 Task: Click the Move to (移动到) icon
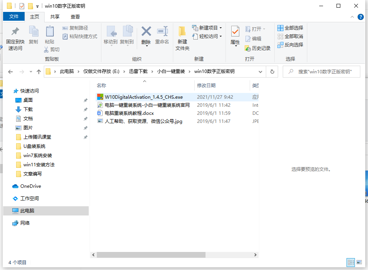(x=111, y=35)
